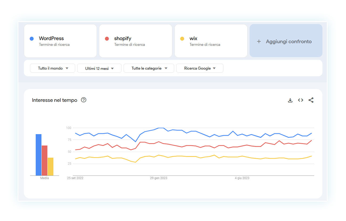Click the 25 set 2022 axis label
This screenshot has width=346, height=221.
[75, 178]
